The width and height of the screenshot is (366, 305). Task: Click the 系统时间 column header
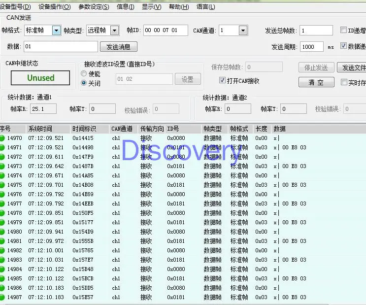pyautogui.click(x=48, y=129)
